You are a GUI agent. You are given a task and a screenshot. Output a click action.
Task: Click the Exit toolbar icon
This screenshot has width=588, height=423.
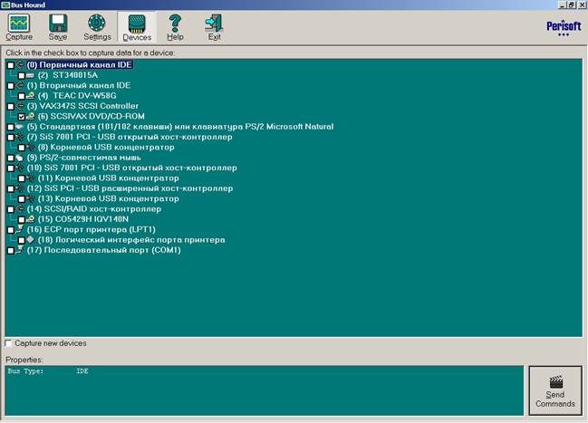coord(214,27)
